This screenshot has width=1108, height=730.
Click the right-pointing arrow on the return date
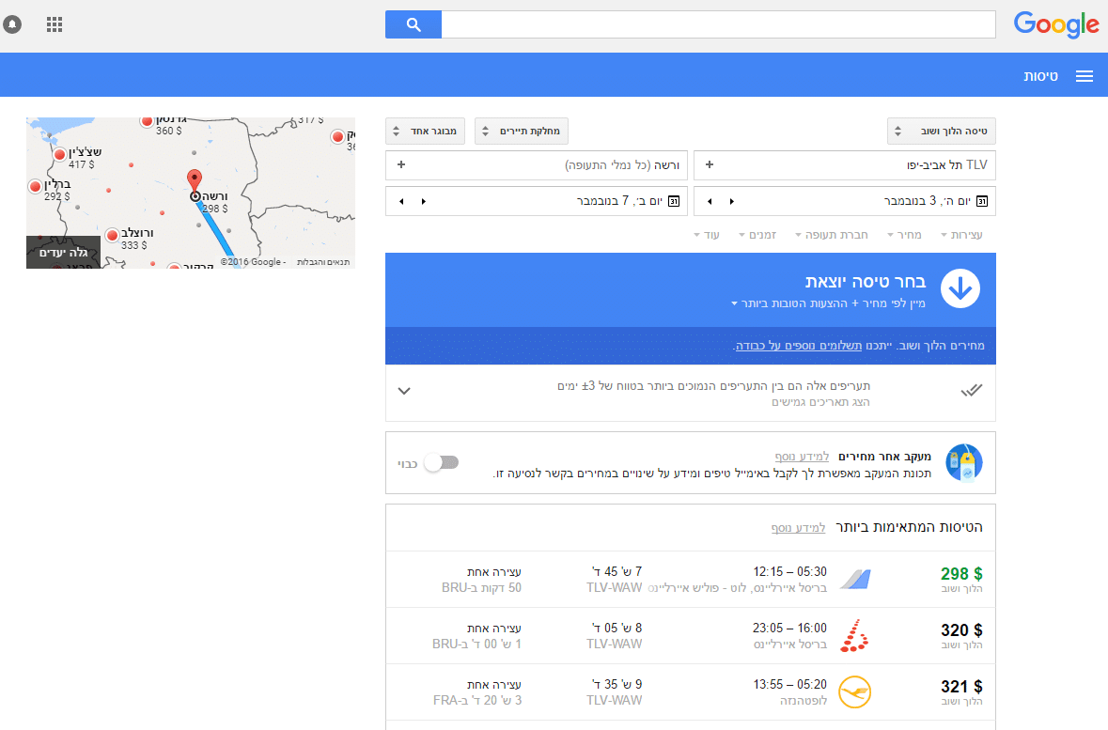coord(424,201)
